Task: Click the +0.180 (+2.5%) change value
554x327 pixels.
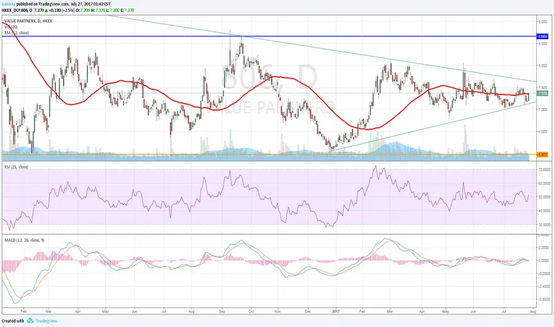Action: click(62, 10)
